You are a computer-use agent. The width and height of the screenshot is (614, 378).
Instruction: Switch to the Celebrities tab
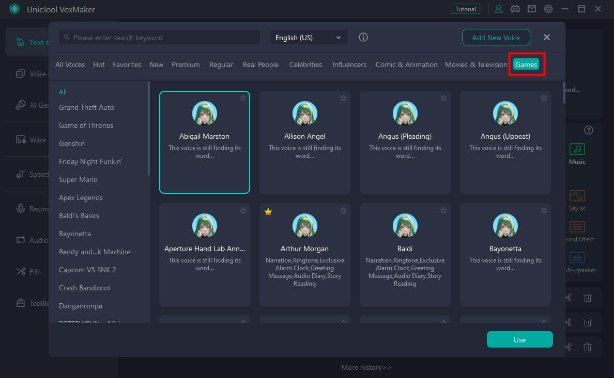click(305, 64)
